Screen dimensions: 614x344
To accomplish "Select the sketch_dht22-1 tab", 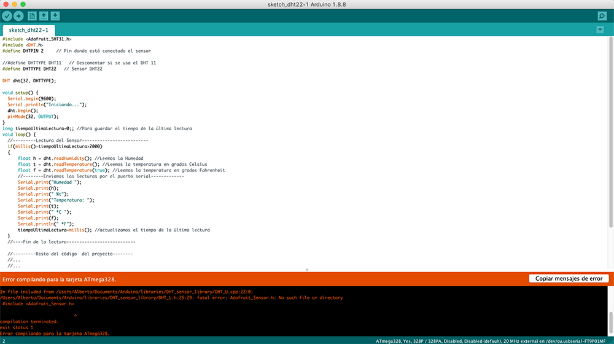I will (29, 30).
